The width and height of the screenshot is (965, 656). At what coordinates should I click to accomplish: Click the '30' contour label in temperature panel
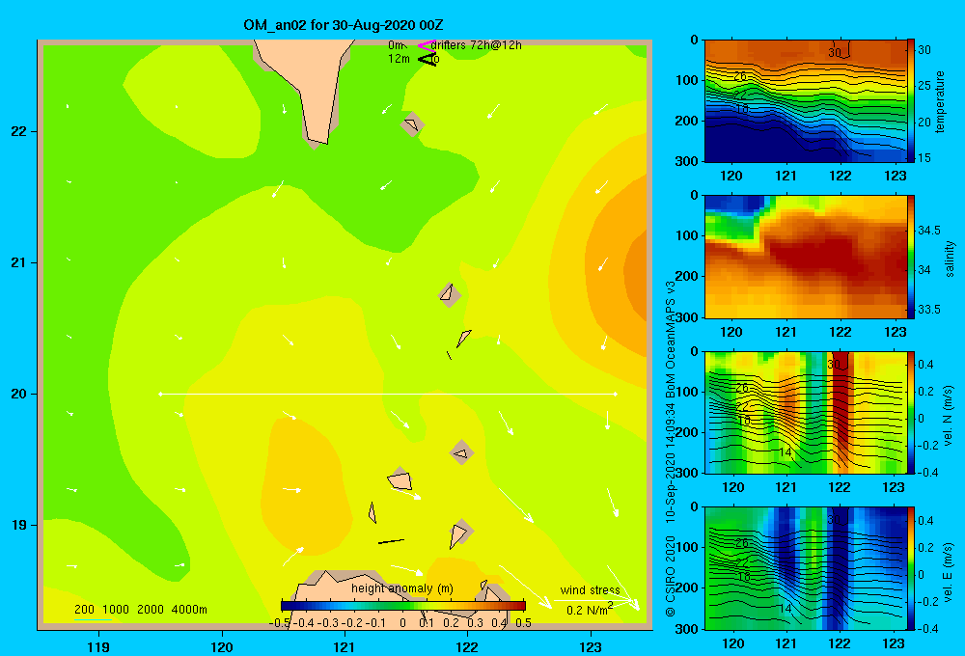point(835,53)
